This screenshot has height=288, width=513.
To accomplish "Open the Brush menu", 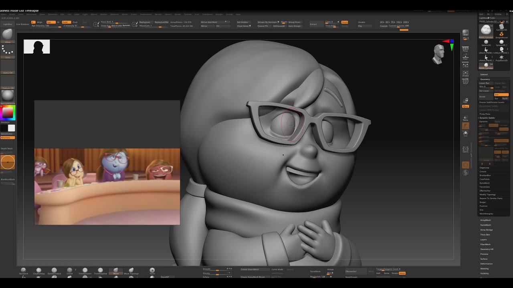I will click(12, 14).
